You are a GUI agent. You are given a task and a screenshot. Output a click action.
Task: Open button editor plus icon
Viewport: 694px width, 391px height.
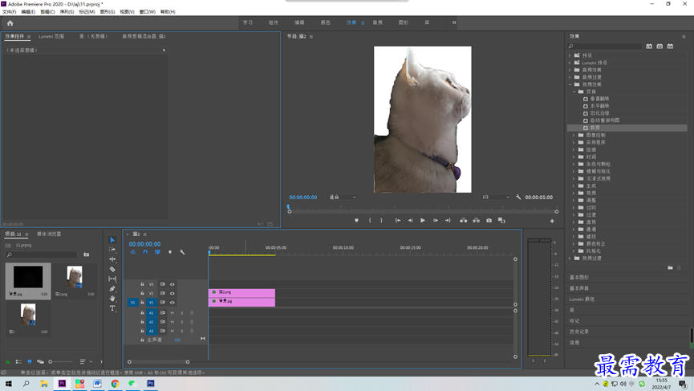coord(552,221)
